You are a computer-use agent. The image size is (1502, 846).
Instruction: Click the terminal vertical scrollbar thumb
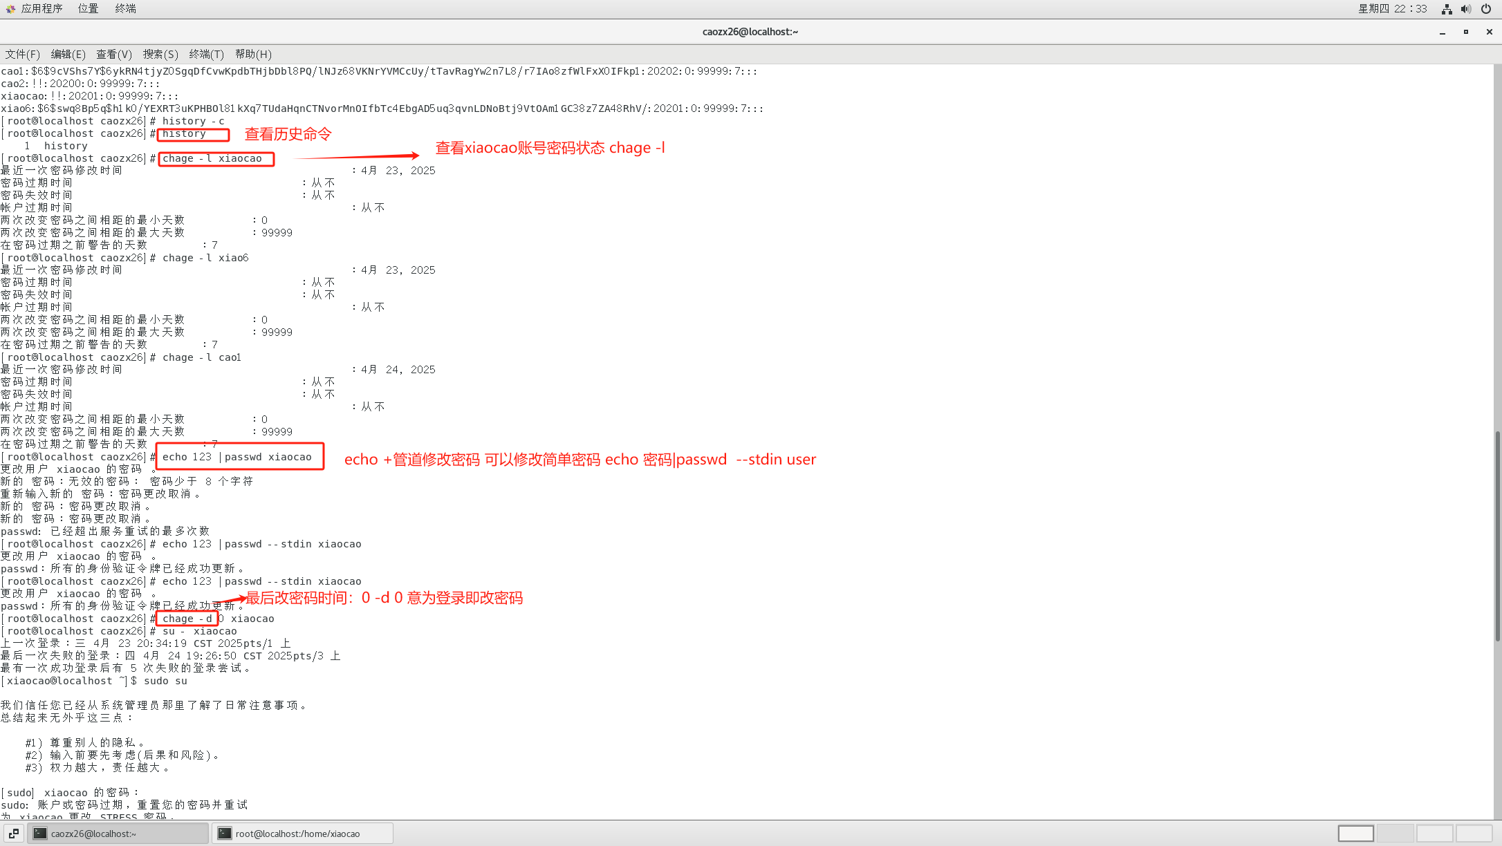click(1497, 536)
